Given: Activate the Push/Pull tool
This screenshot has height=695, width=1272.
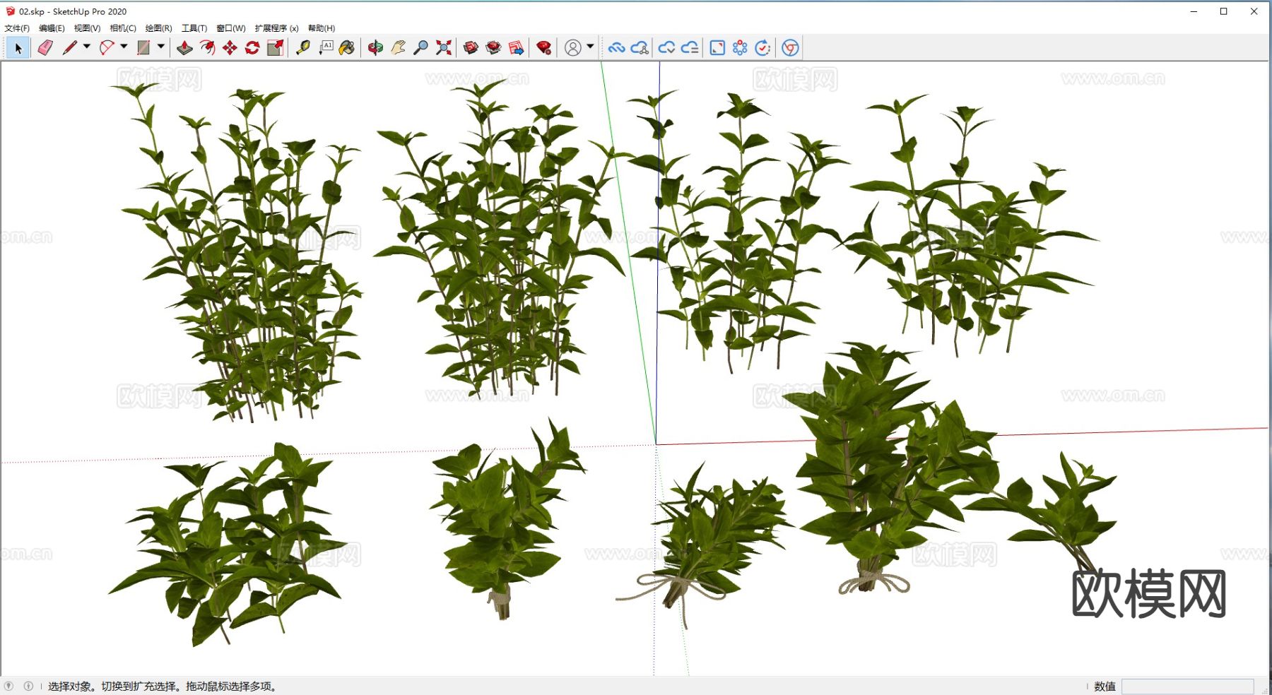Looking at the screenshot, I should pyautogui.click(x=184, y=48).
